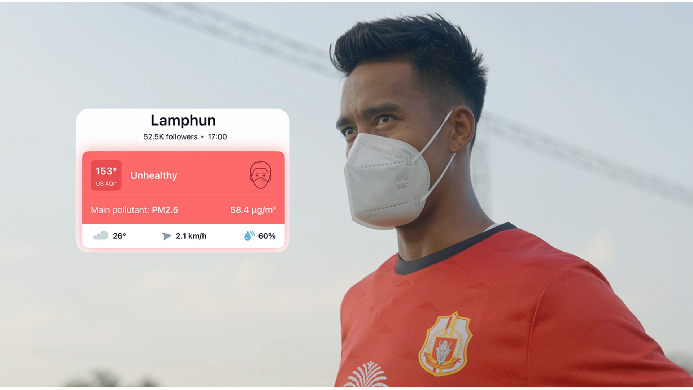693x390 pixels.
Task: Click the 26° temperature reading
Action: click(x=119, y=236)
